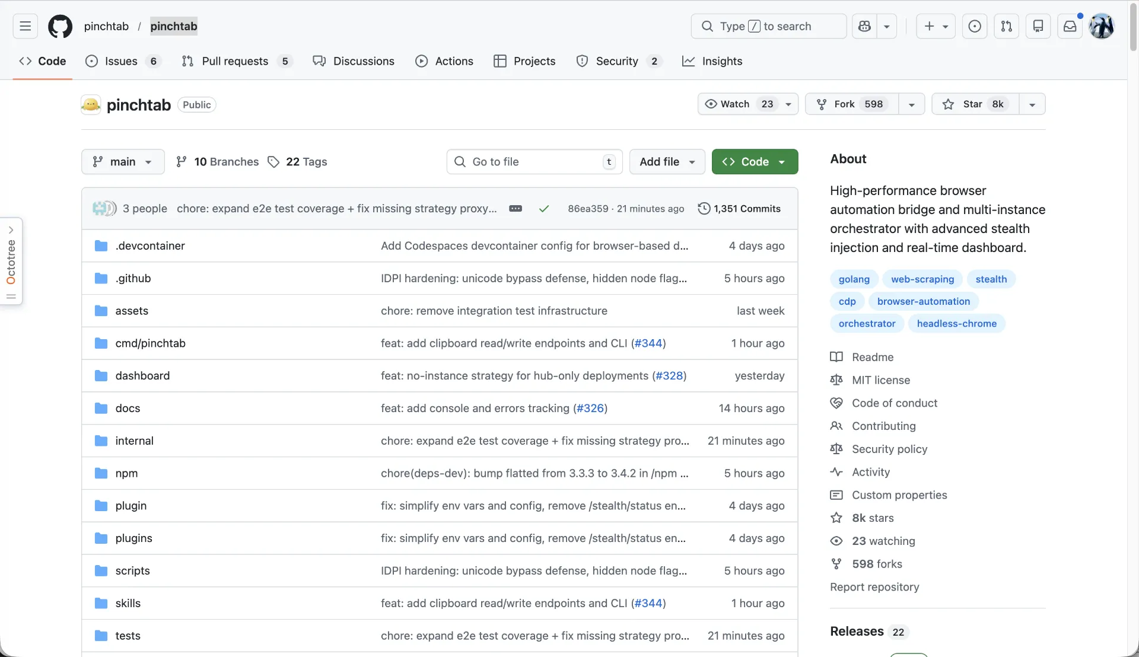This screenshot has height=657, width=1139.
Task: Star the pinchtab repository
Action: 974,104
